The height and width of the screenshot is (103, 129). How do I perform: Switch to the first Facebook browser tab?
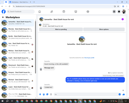6,2
